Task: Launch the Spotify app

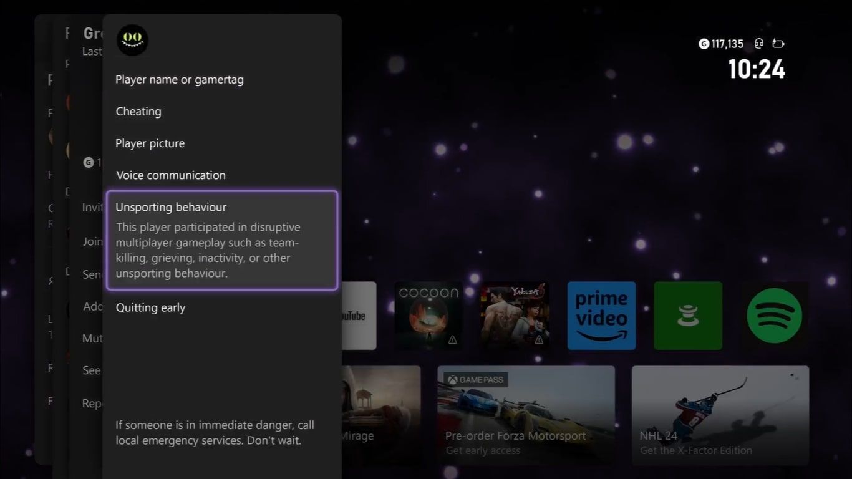Action: point(775,316)
